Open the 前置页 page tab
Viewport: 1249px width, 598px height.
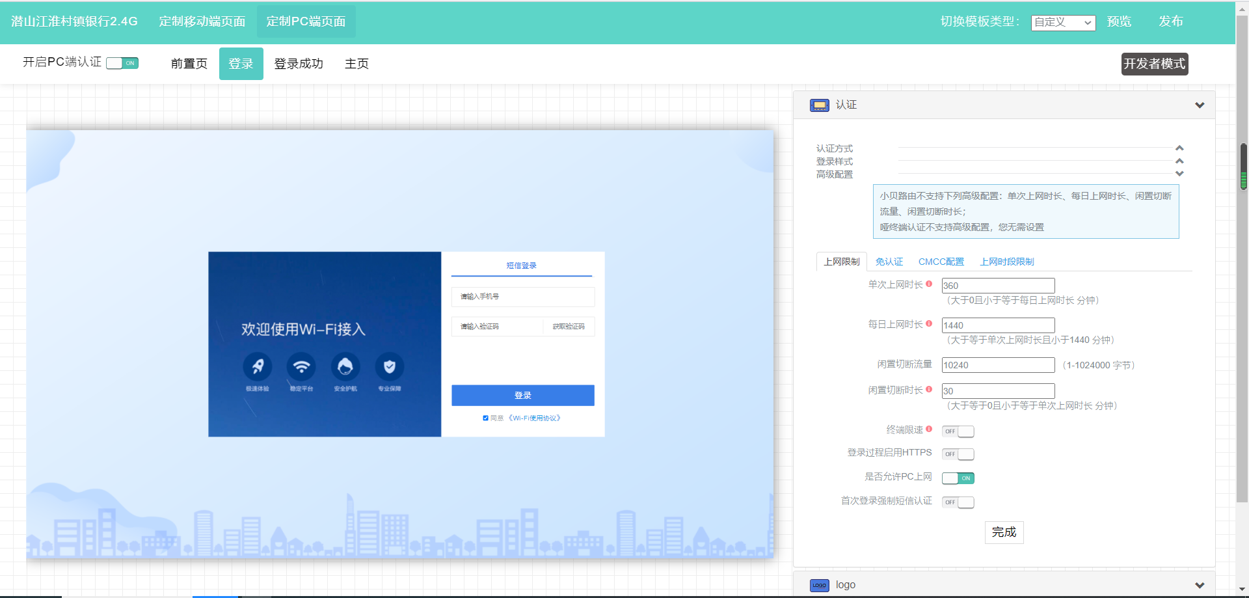[189, 64]
